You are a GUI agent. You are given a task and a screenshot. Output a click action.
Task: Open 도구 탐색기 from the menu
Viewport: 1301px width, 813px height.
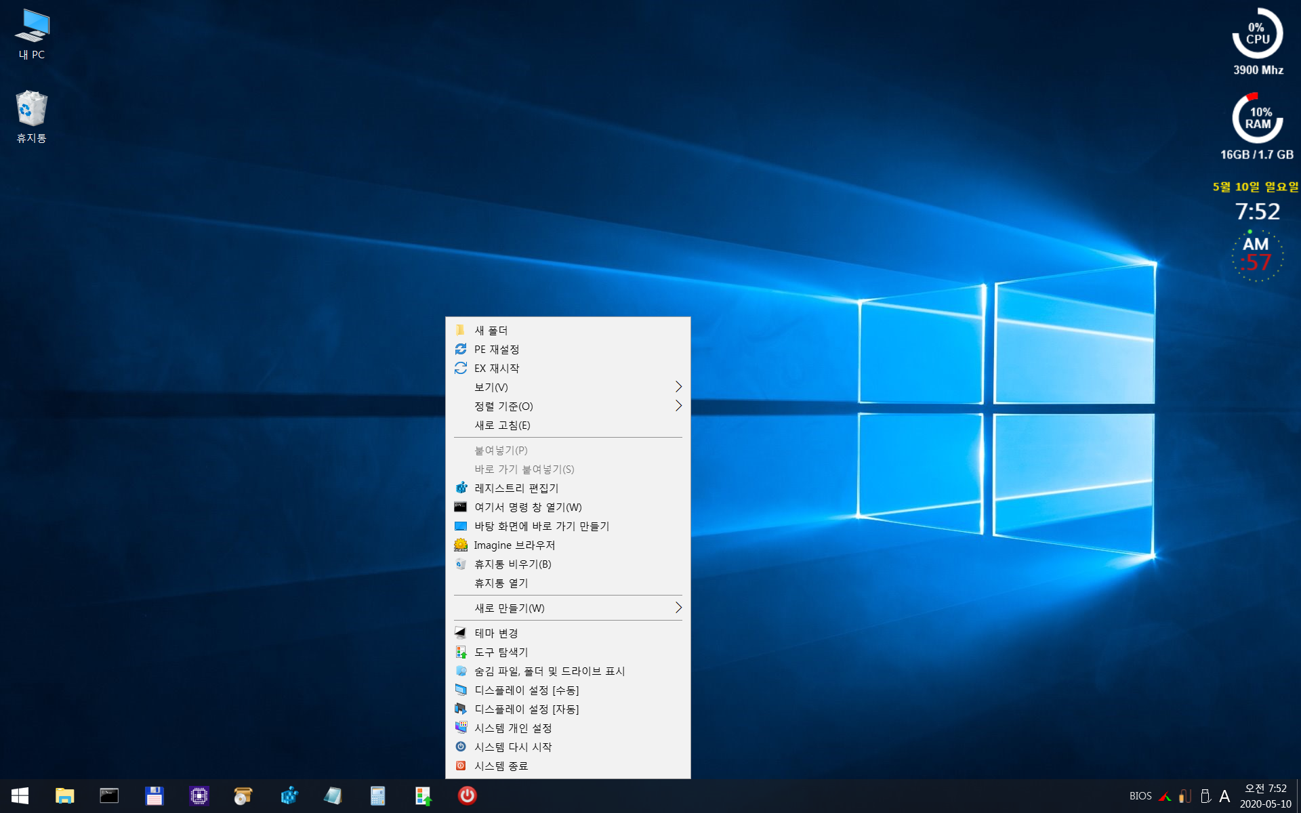(568, 652)
